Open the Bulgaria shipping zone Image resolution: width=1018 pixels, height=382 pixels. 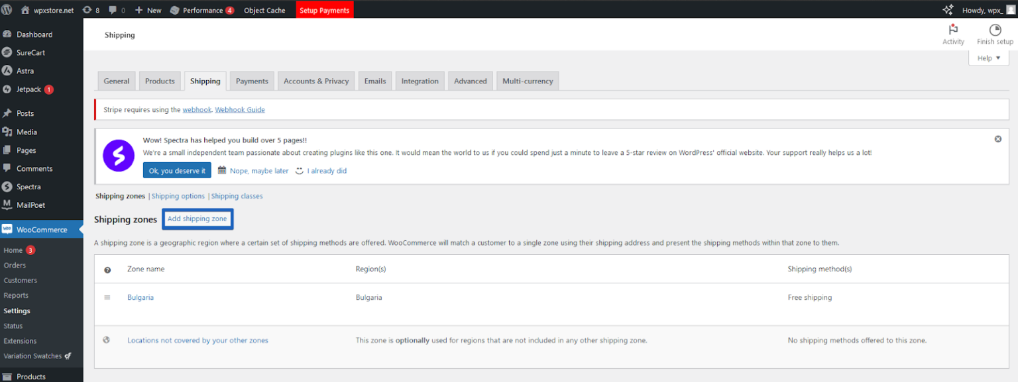[141, 298]
